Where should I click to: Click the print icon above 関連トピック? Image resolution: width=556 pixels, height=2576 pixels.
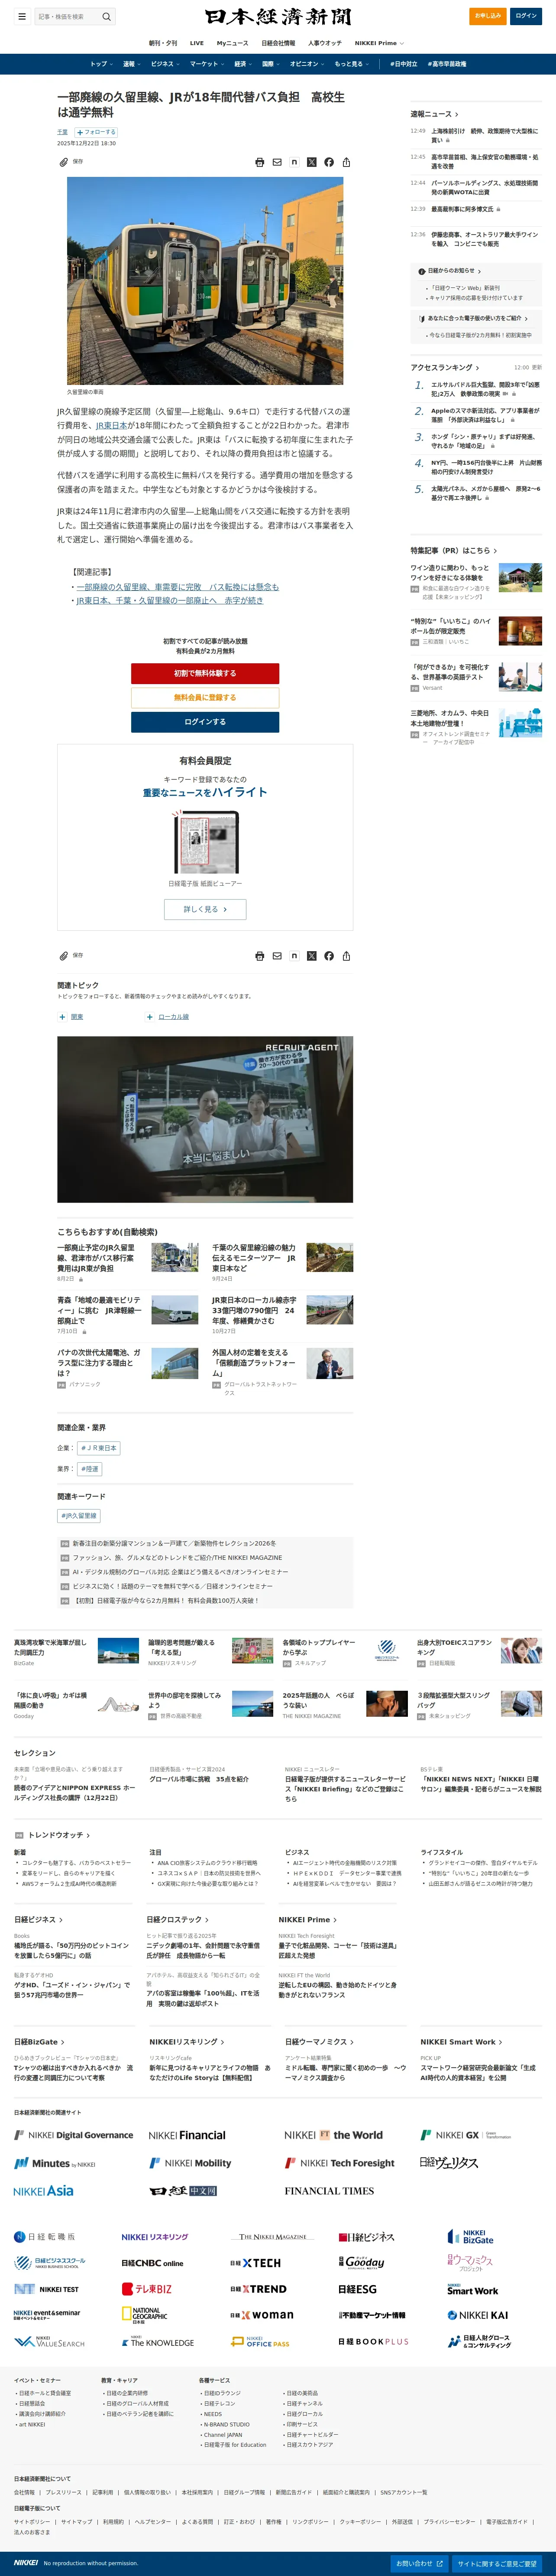click(x=259, y=955)
